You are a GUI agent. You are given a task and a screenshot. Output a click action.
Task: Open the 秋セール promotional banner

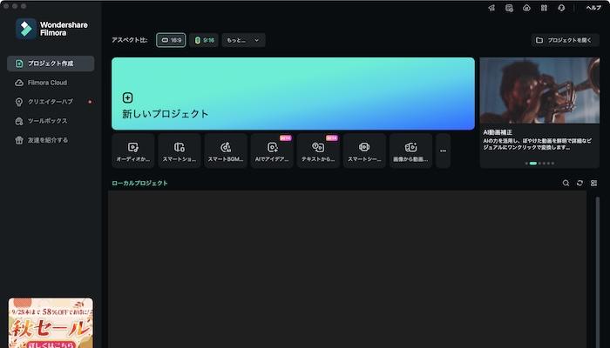point(51,323)
